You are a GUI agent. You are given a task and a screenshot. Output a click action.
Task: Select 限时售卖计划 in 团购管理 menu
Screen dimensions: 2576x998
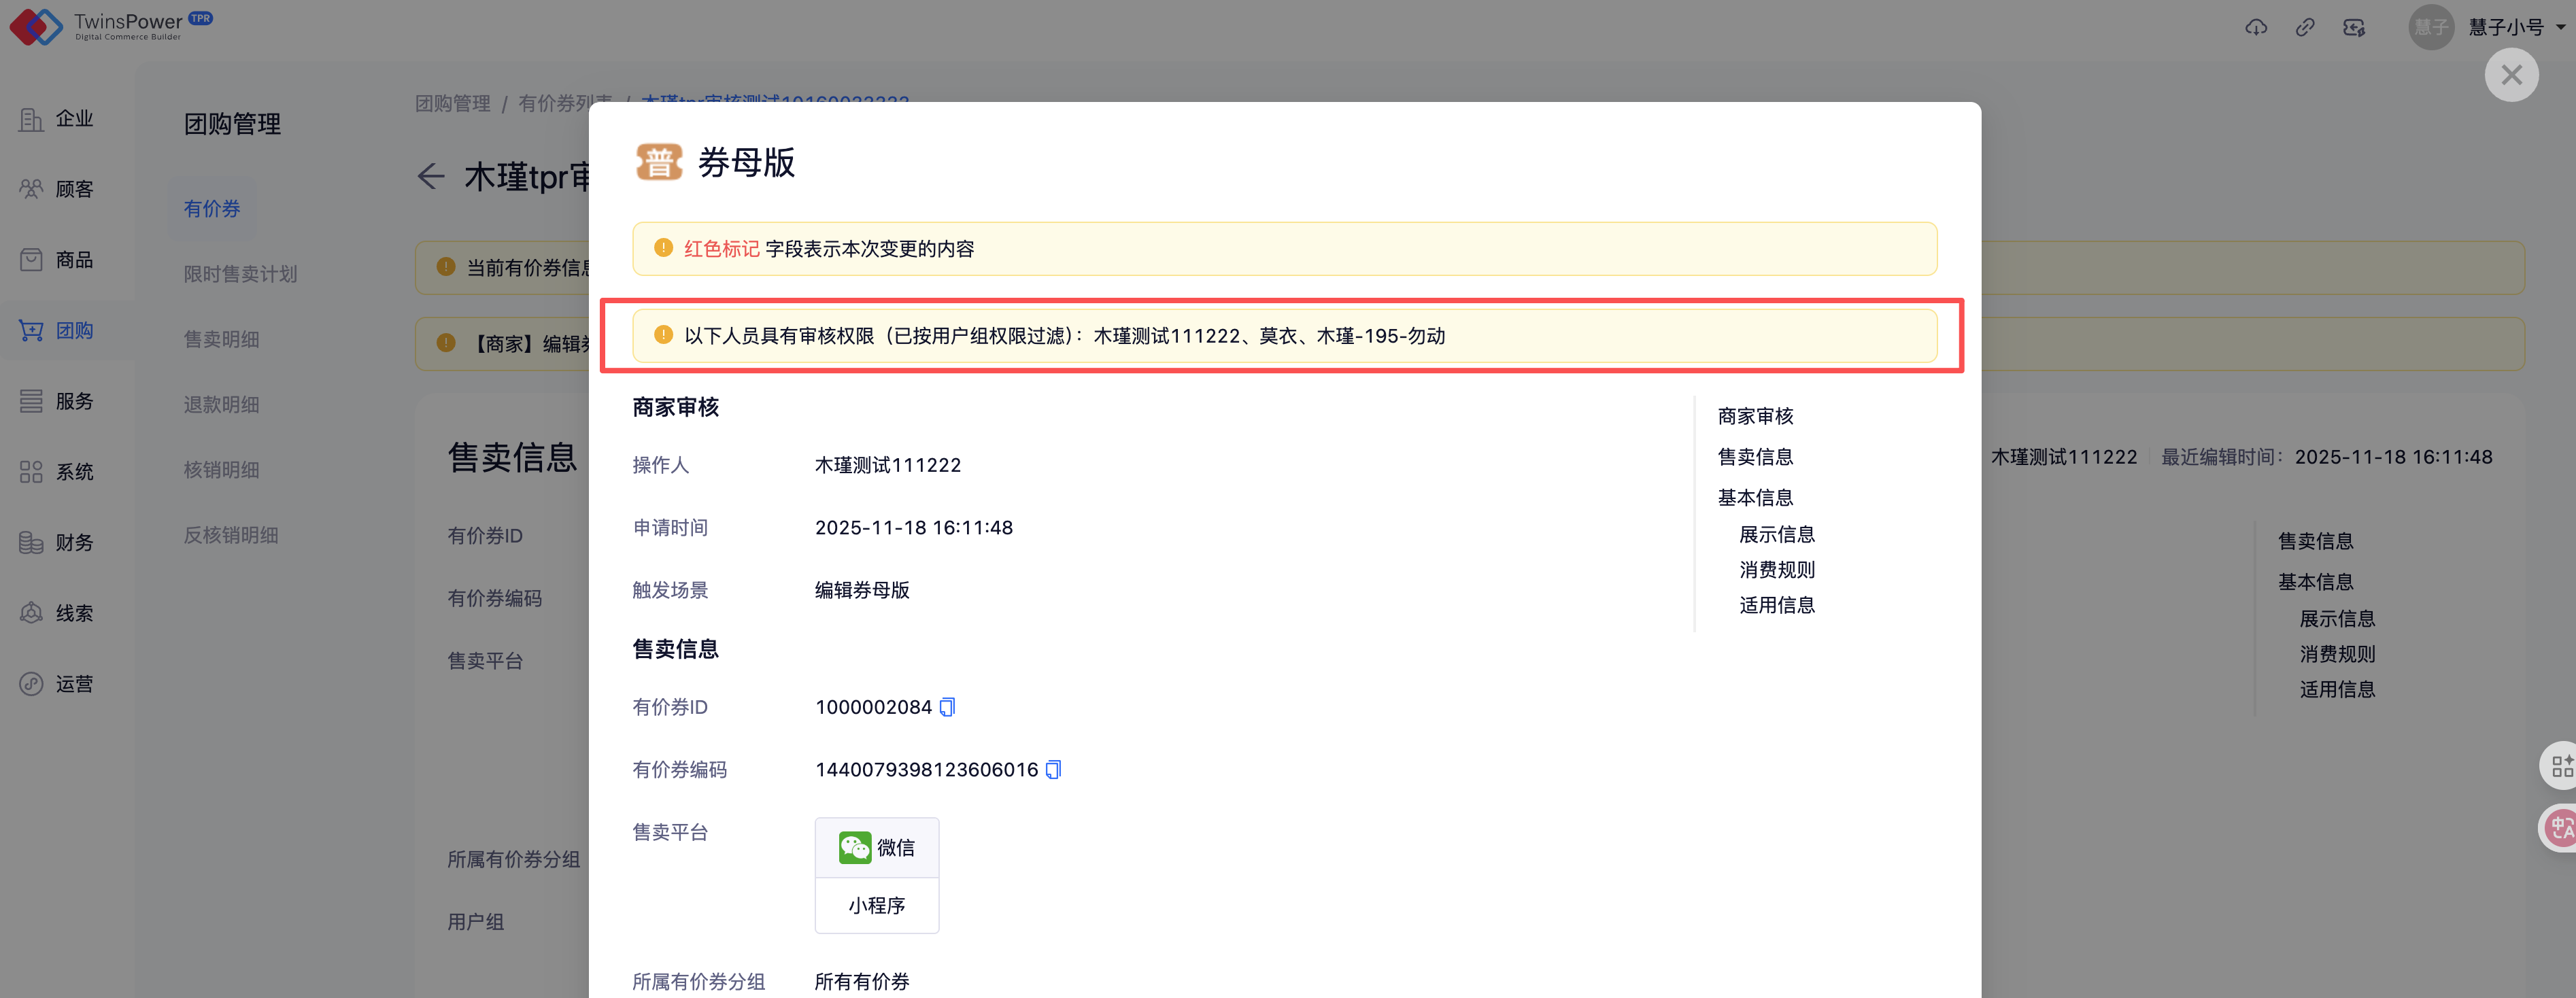[x=240, y=274]
